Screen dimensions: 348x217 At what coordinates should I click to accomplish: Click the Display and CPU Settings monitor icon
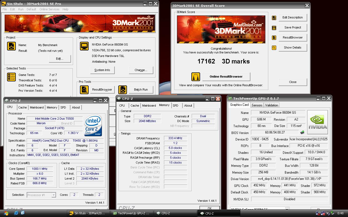pyautogui.click(x=84, y=46)
